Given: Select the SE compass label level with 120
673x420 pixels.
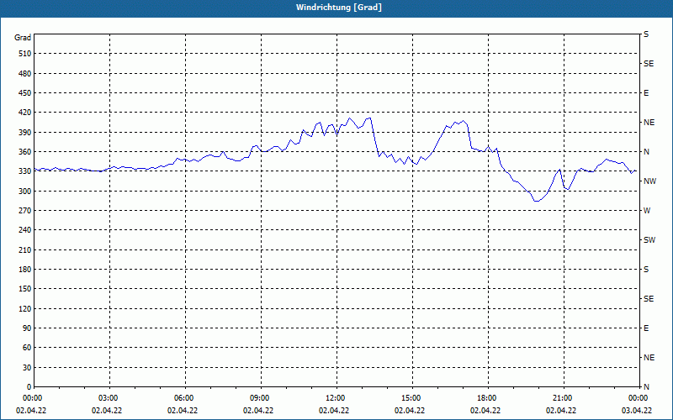Looking at the screenshot, I should (649, 299).
